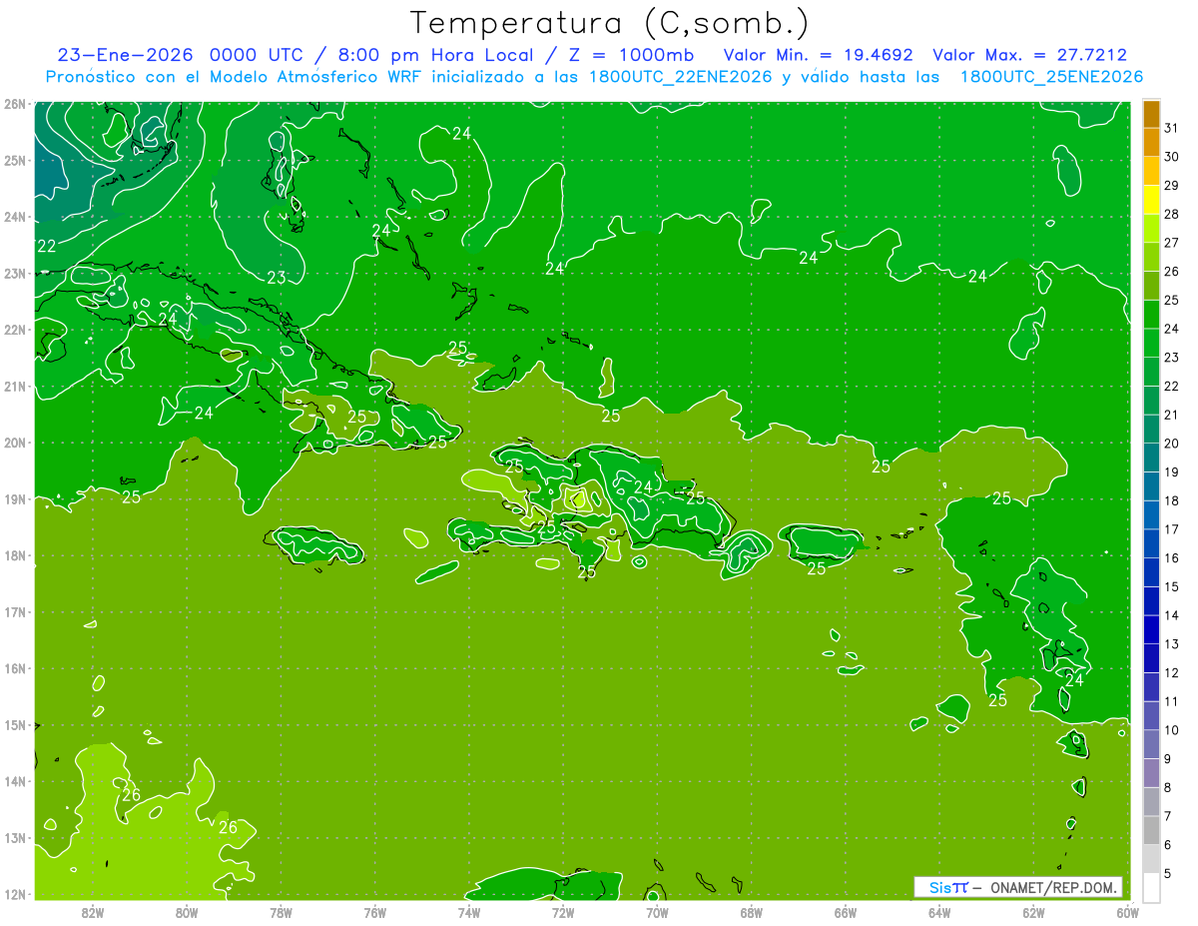
Task: Click the "14N" latitude axis label
Action: point(14,781)
